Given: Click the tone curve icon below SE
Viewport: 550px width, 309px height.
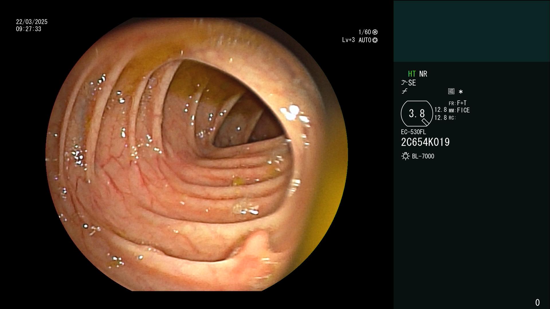Looking at the screenshot, I should pyautogui.click(x=404, y=91).
